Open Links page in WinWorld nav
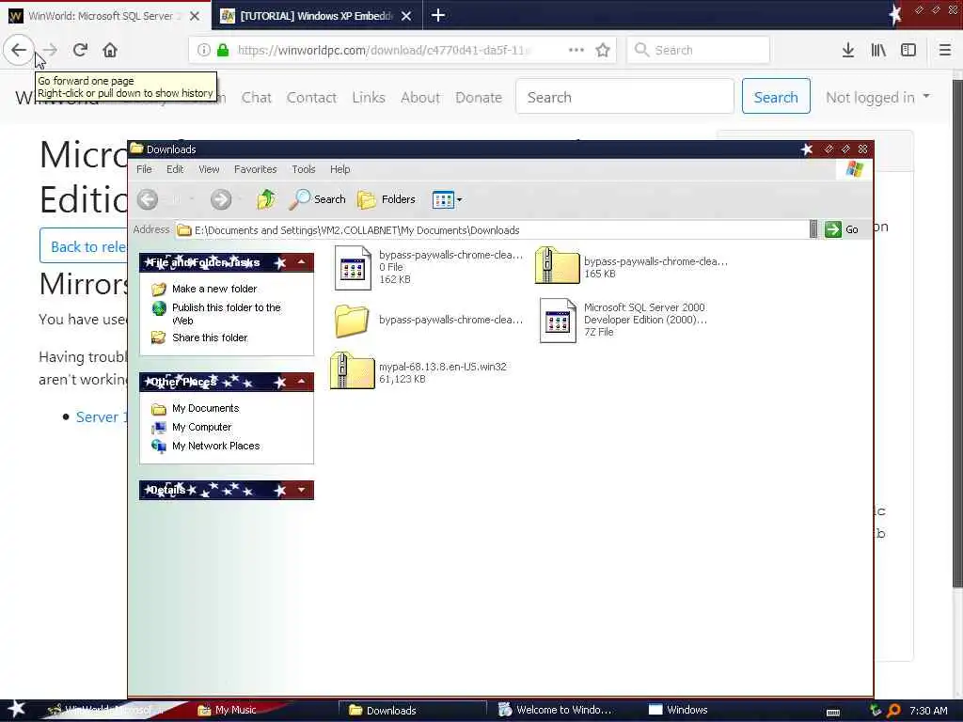 pos(369,97)
